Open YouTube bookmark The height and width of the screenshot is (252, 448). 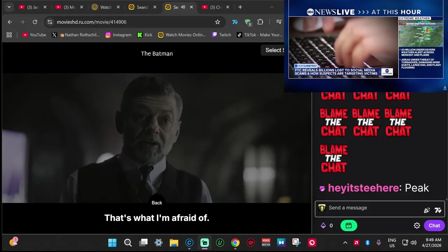(x=34, y=35)
